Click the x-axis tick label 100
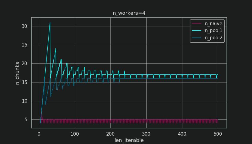The width and height of the screenshot is (252, 144). [75, 134]
